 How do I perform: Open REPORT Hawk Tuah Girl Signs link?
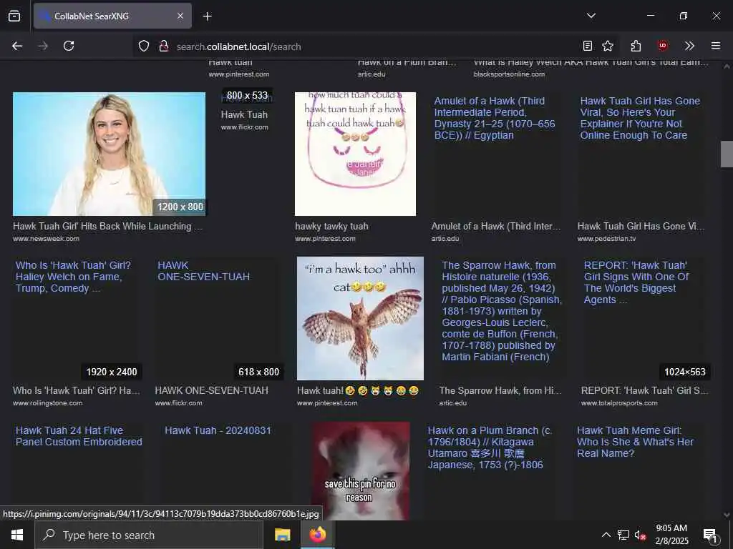click(636, 282)
